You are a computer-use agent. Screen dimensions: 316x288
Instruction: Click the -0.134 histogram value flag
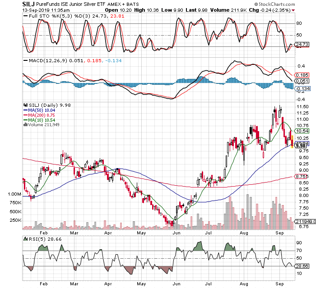tap(302, 88)
